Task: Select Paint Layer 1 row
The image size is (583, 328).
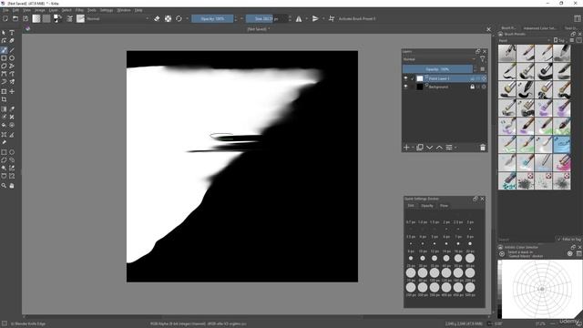Action: coord(445,78)
